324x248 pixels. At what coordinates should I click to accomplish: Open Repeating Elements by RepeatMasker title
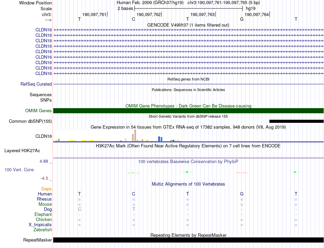188,235
